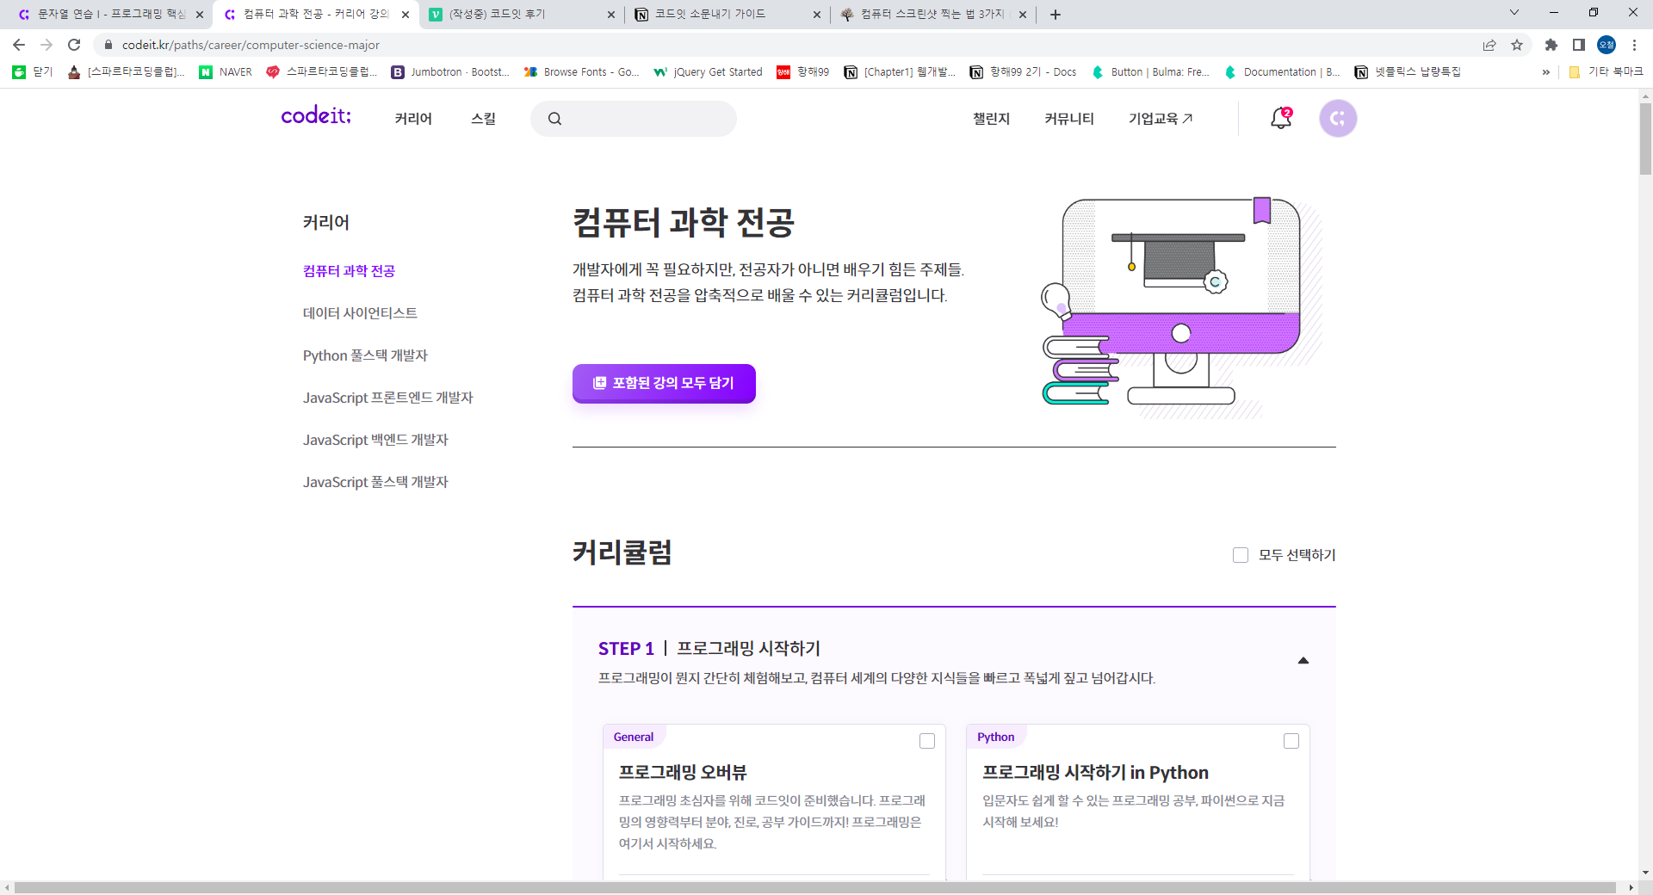Toggle the browser side panel icon

[1579, 45]
